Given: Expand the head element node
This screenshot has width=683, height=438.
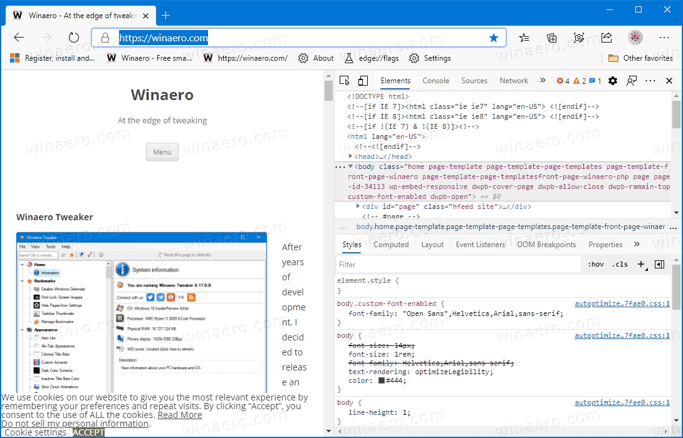Looking at the screenshot, I should click(351, 156).
